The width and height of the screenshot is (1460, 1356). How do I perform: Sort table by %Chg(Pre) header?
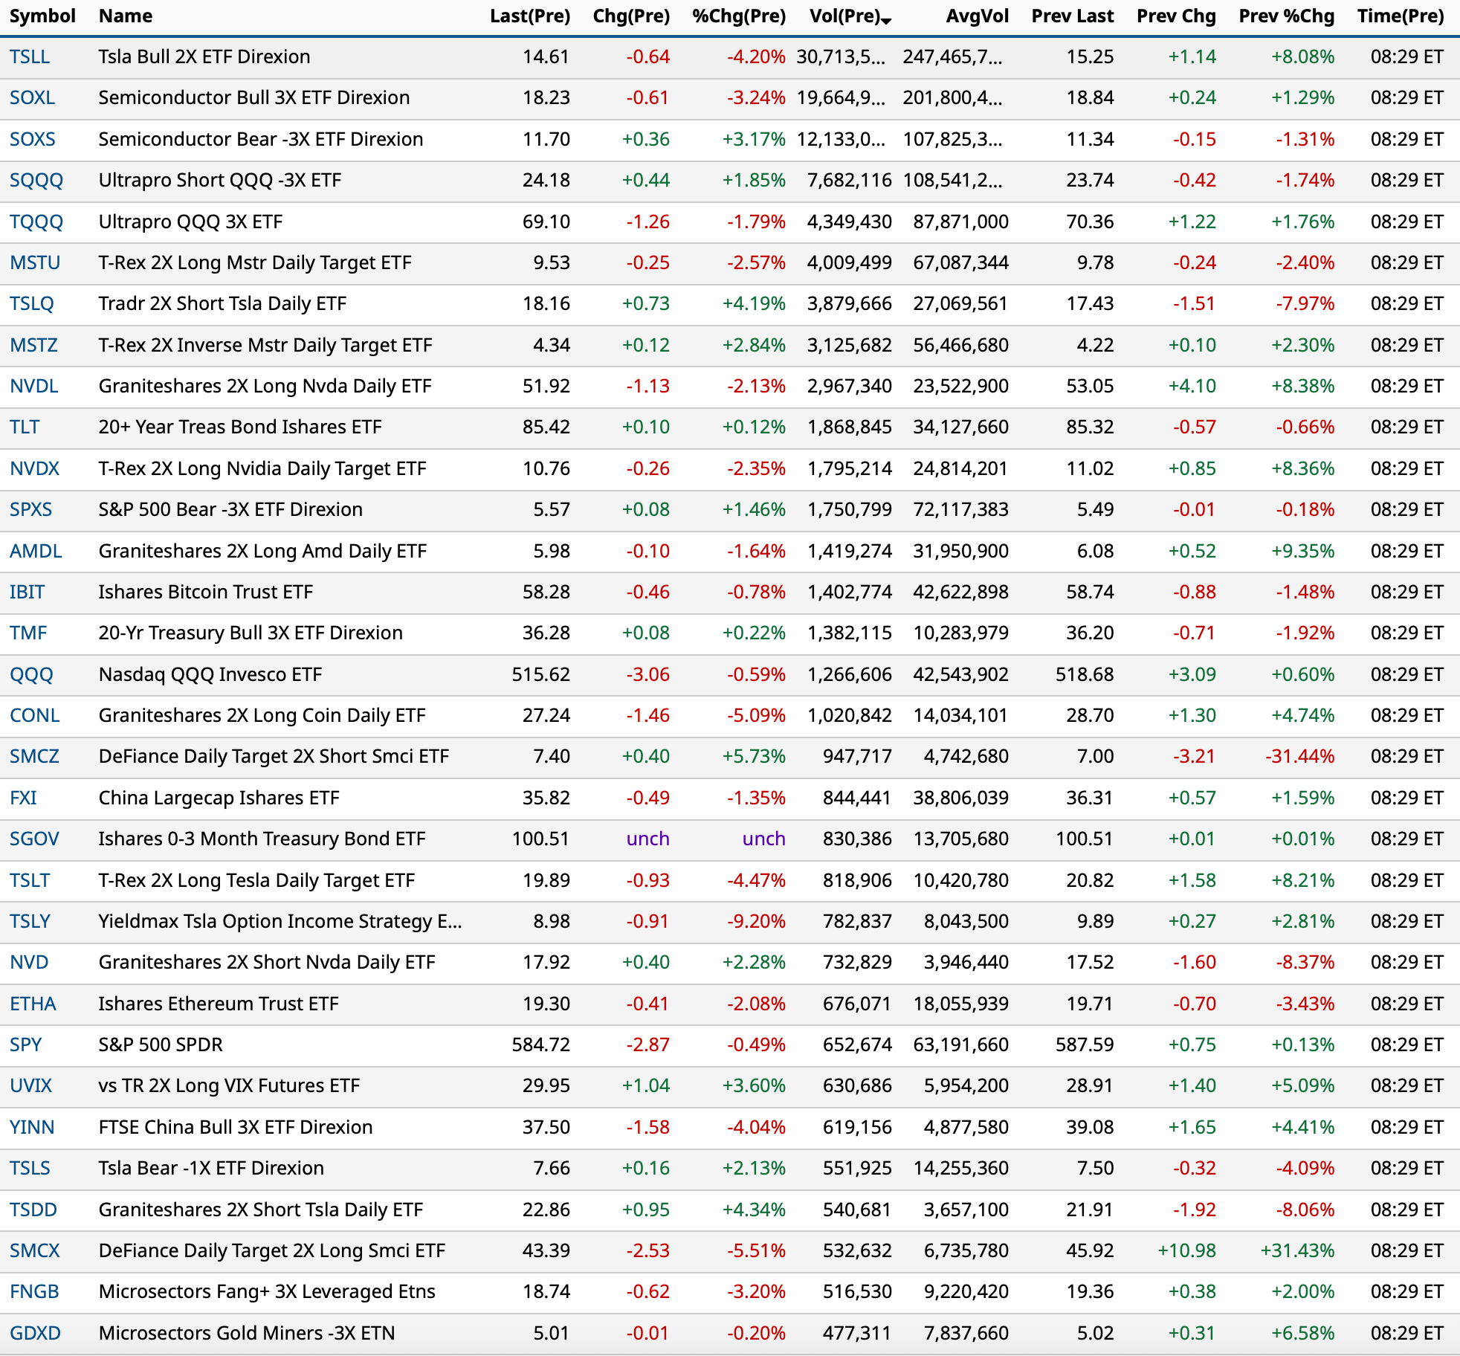(738, 16)
